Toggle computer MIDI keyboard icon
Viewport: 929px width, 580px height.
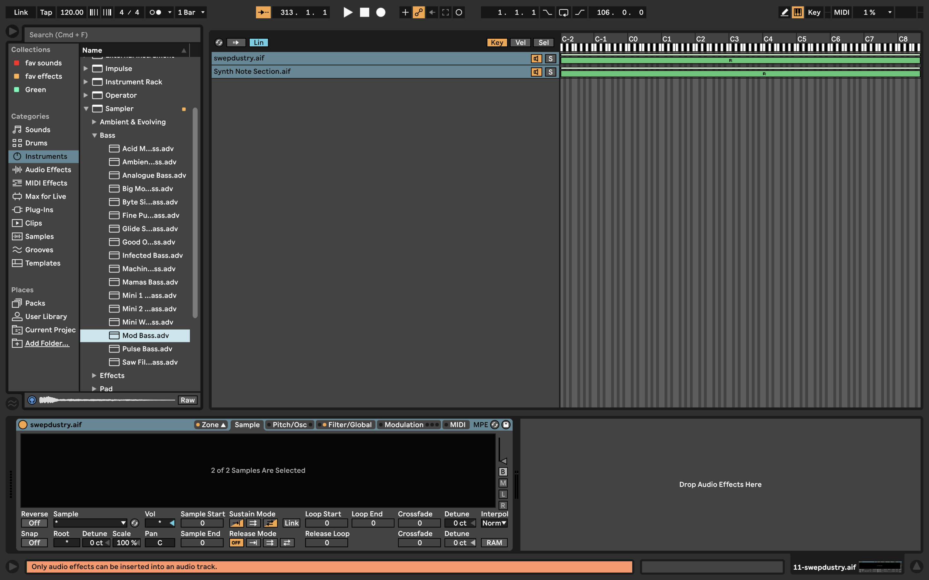pos(798,12)
